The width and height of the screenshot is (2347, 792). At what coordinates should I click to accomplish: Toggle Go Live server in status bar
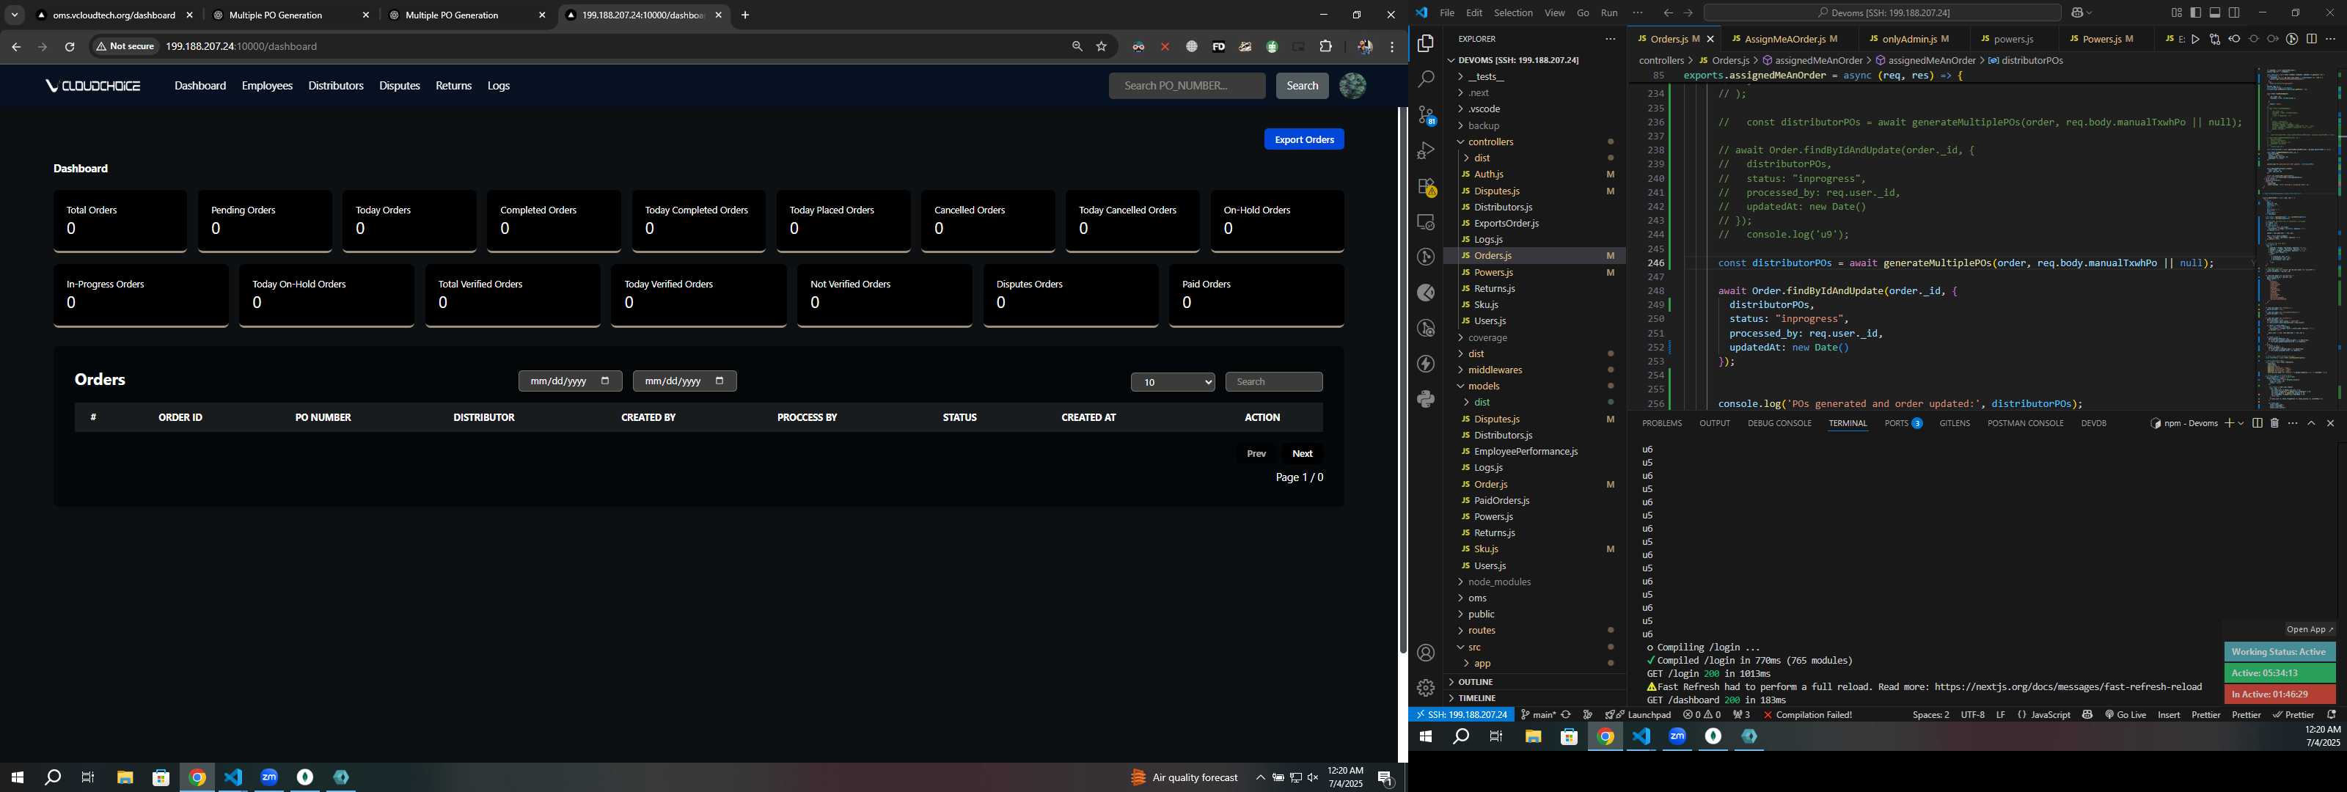click(2126, 714)
